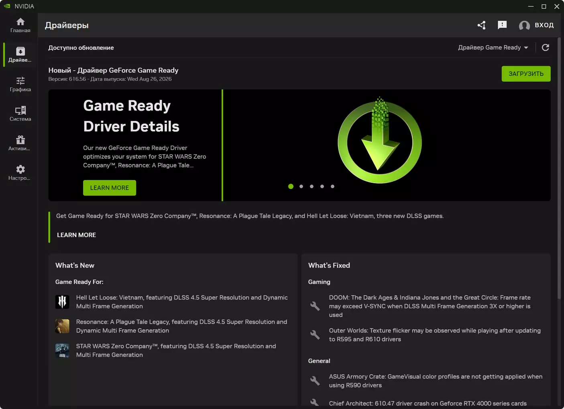
Task: Click the LEARN MORE link below the banner
Action: [76, 235]
